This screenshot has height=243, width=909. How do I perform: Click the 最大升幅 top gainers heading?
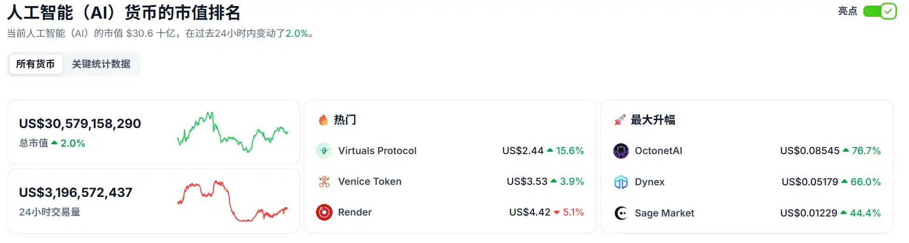(x=653, y=120)
